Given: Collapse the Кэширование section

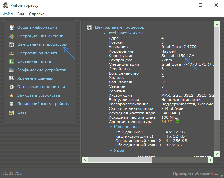Looking at the screenshot, I should [111, 127].
